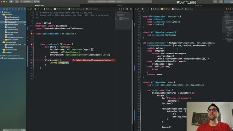Click KillApps.swift in right jump bar

tap(178, 9)
